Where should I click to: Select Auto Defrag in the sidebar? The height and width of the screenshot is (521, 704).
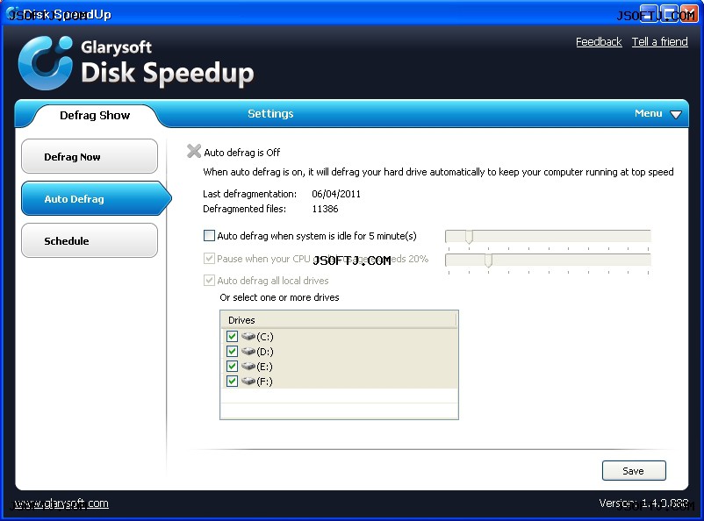click(96, 199)
